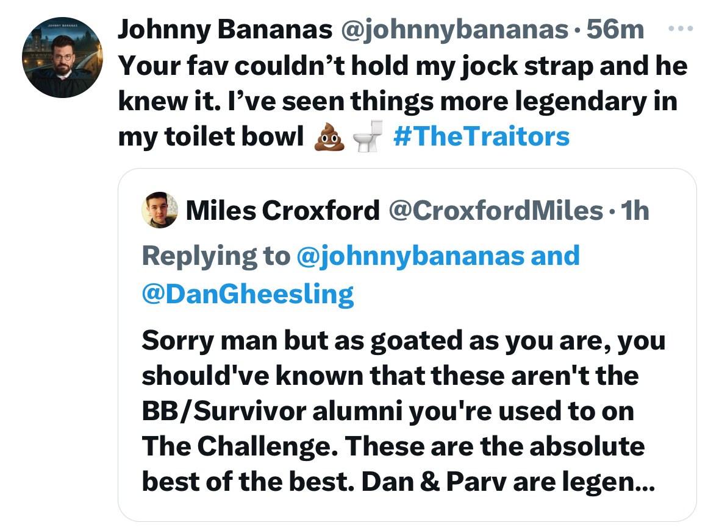Click the Johnny Bananas display name
Image resolution: width=719 pixels, height=531 pixels.
pyautogui.click(x=224, y=29)
